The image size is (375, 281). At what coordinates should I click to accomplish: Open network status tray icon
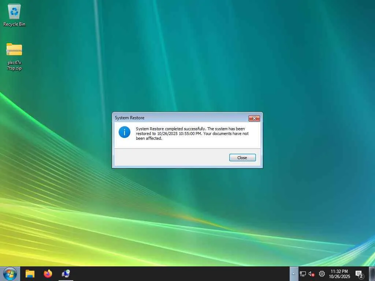[x=303, y=274]
